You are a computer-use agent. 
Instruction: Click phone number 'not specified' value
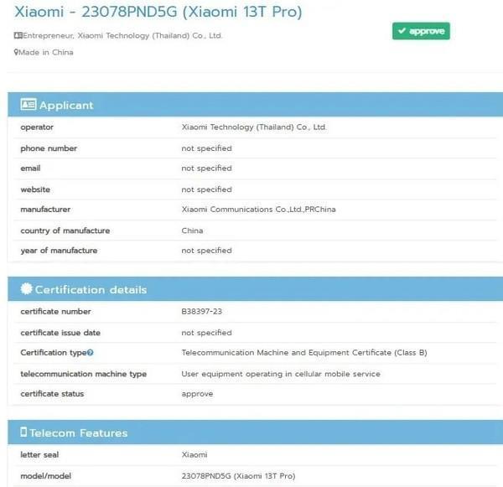point(206,148)
